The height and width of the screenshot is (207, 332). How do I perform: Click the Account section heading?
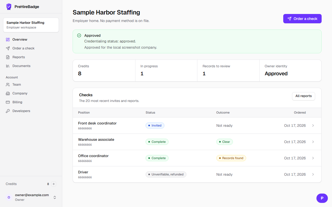pos(12,77)
